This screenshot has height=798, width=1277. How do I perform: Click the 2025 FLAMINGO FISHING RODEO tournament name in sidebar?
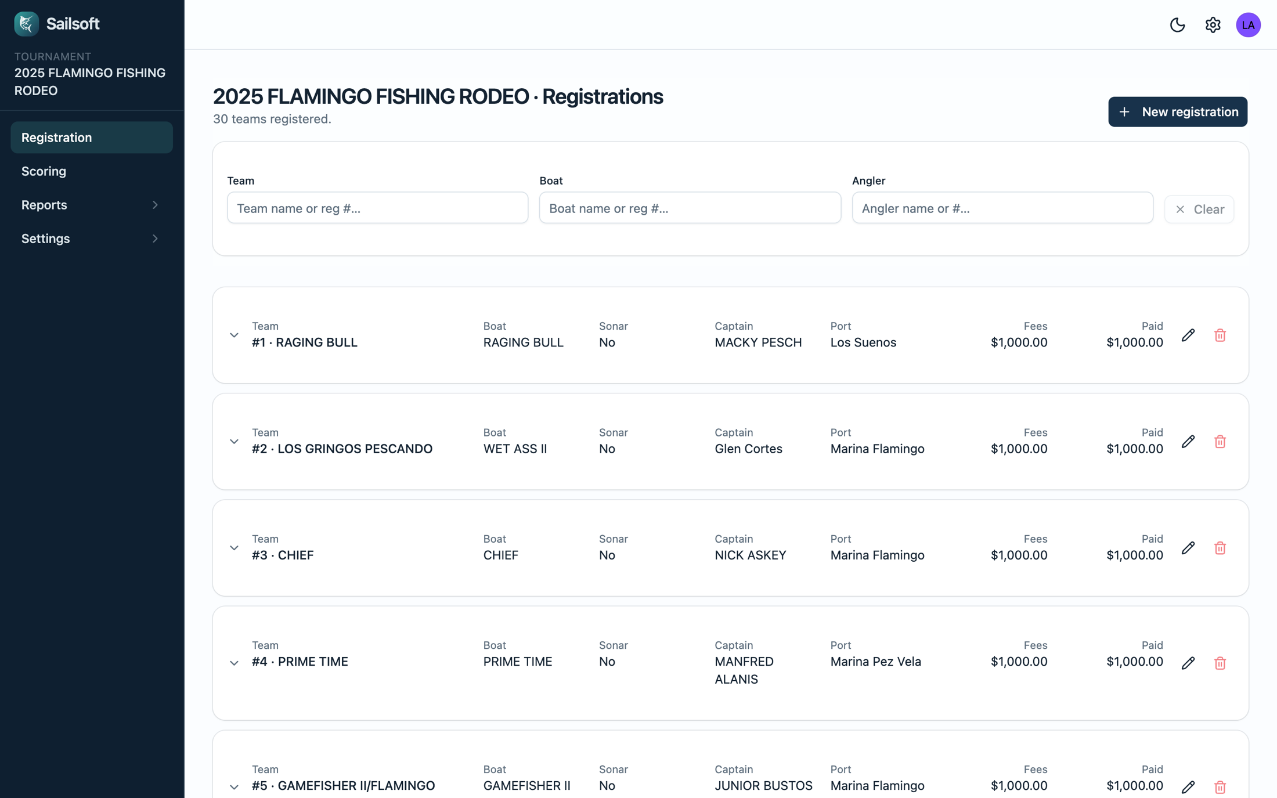(90, 82)
